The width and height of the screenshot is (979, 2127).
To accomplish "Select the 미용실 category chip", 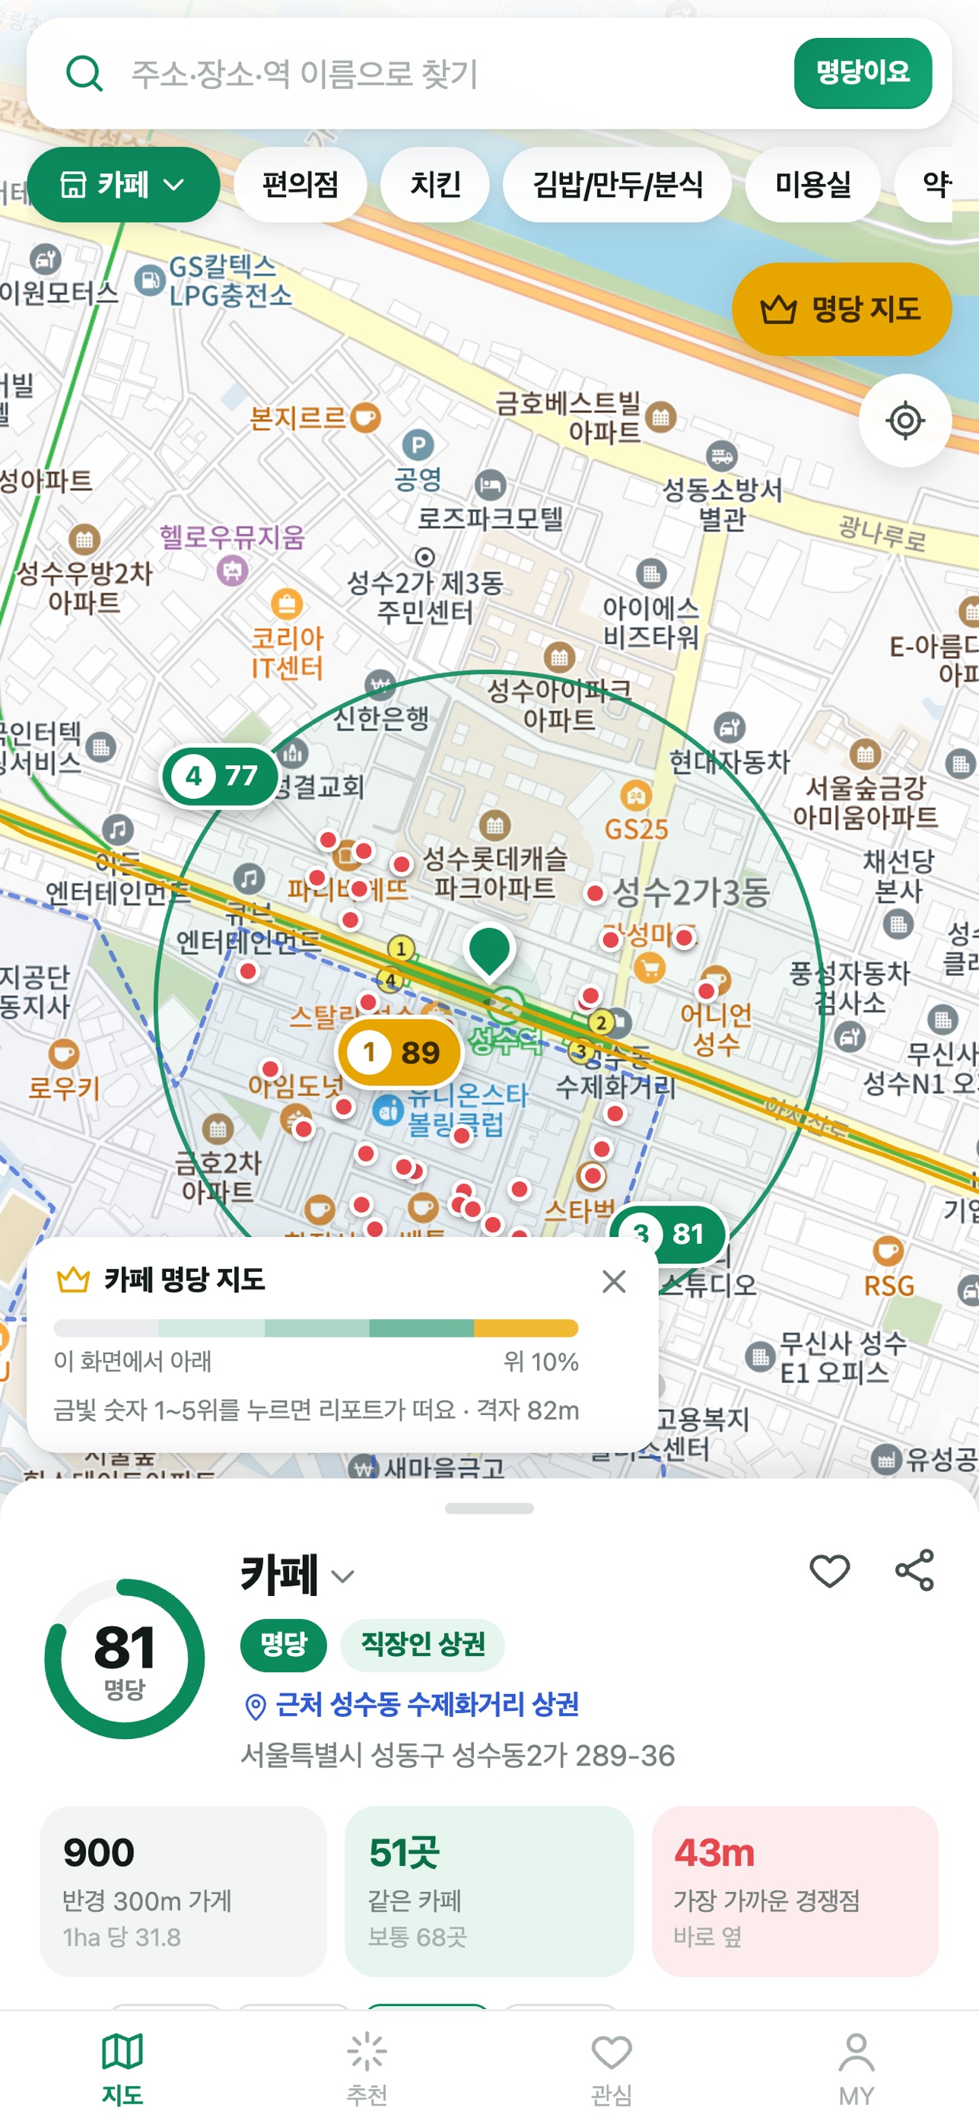I will (x=812, y=184).
